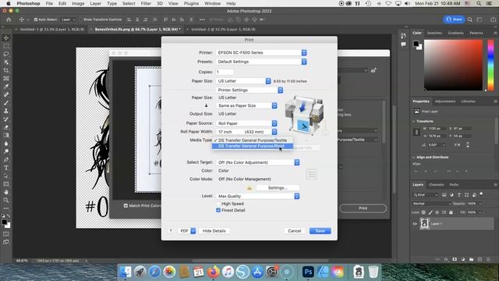This screenshot has height=281, width=499.
Task: Hide Layer 1 with the eye icon
Action: point(415,224)
